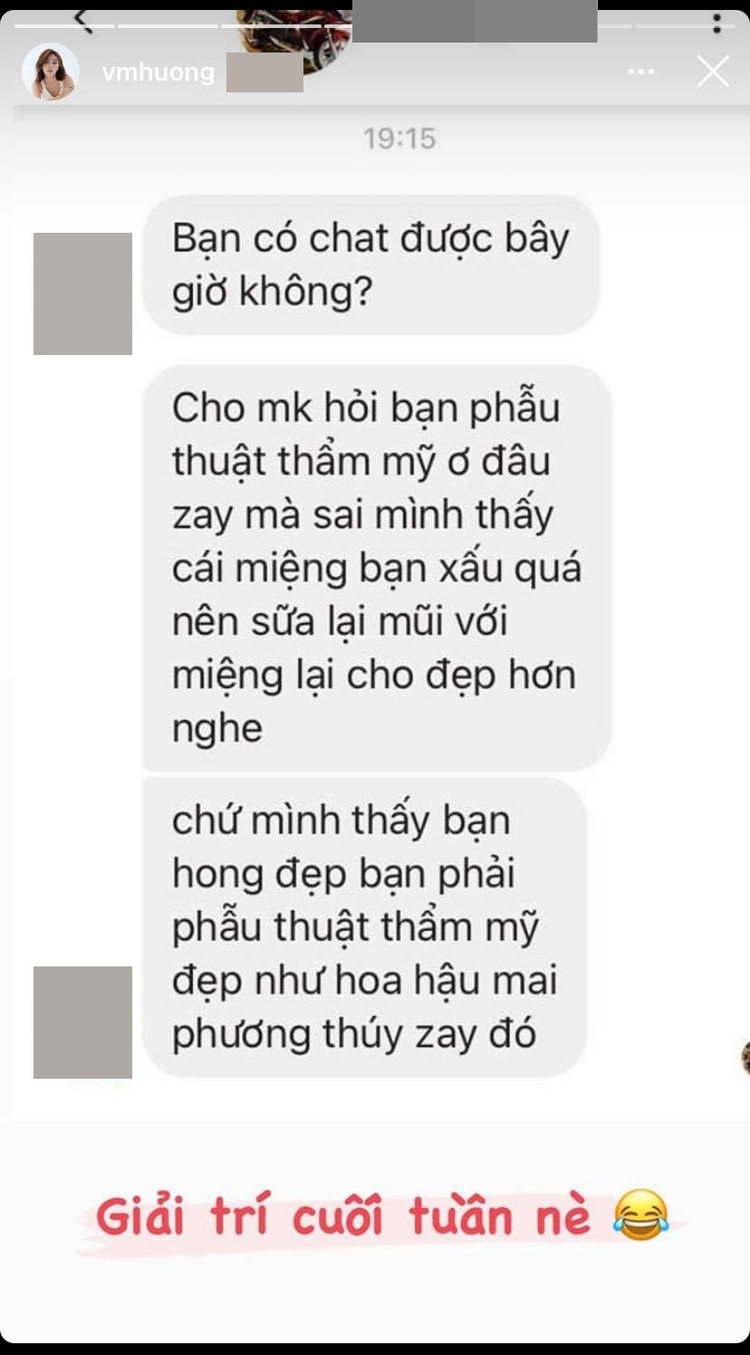Screen dimensions: 750x1355
Task: Tap the gray tag next to vmhuong
Action: 264,72
